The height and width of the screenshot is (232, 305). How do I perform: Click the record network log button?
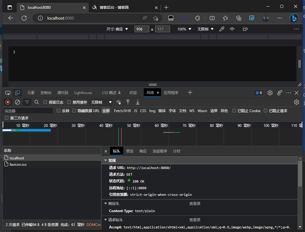coord(8,102)
